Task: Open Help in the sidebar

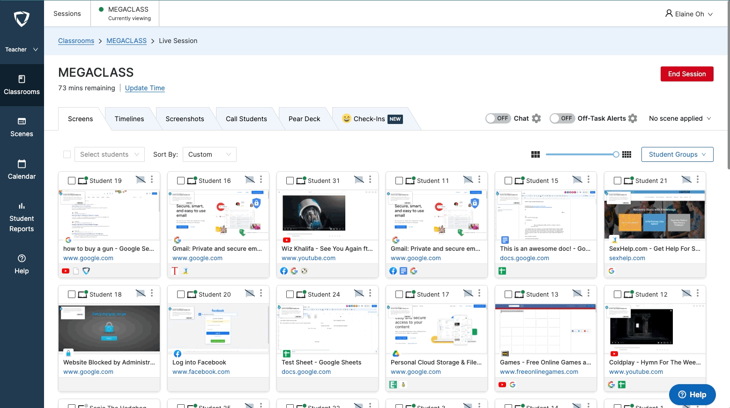Action: (x=22, y=264)
